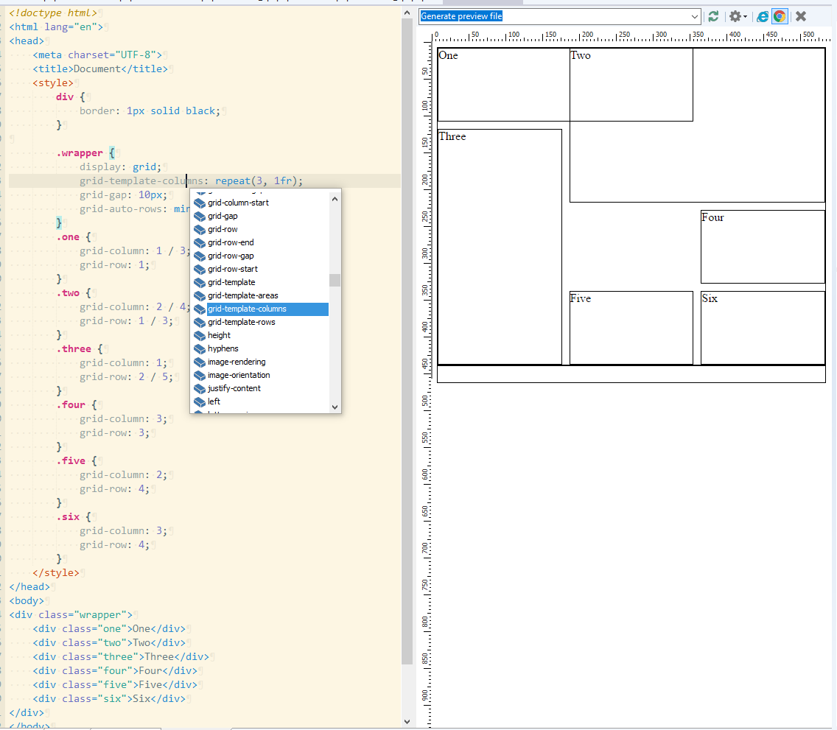The width and height of the screenshot is (837, 730).
Task: Click editor vertical scrollbar up arrow
Action: 407,13
